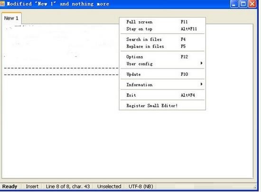Screen dimensions: 261x192
Task: Toggle the Insert mode status indicator
Action: pos(32,186)
